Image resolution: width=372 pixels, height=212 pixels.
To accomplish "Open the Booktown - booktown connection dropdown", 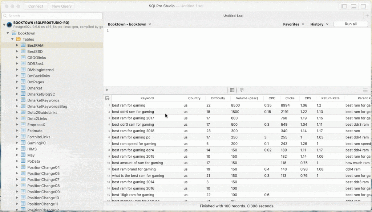I will 129,24.
